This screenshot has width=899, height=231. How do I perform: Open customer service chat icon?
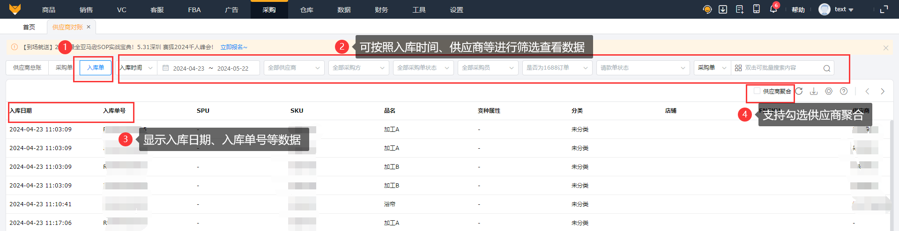tap(707, 9)
